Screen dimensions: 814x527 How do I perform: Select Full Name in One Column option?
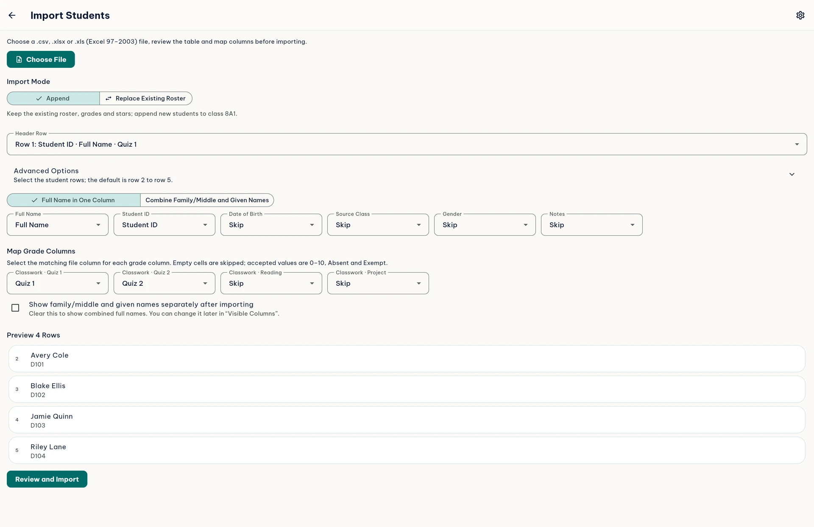(74, 200)
